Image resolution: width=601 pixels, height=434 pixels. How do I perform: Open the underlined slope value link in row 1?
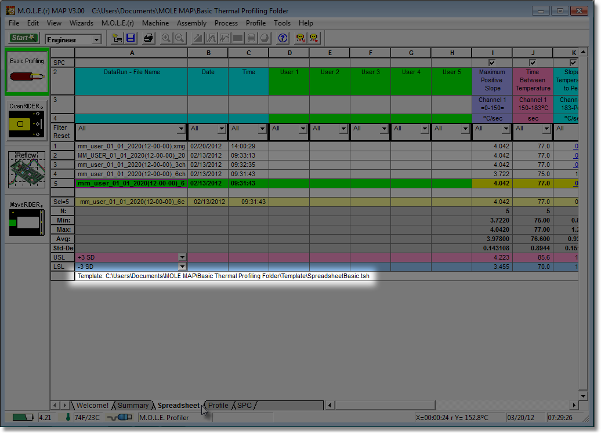click(x=575, y=146)
